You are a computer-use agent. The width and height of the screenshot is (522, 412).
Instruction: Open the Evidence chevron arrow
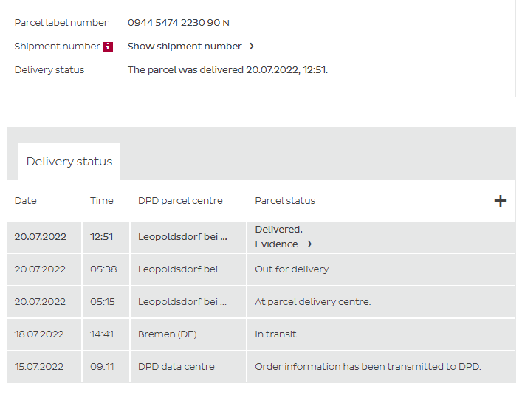pyautogui.click(x=309, y=244)
